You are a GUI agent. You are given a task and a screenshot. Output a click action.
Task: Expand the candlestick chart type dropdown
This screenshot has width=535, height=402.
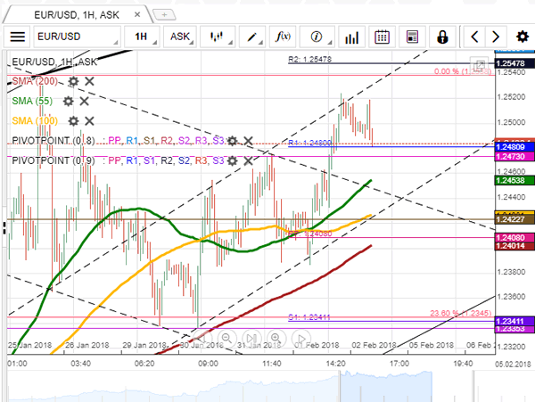[x=219, y=37]
